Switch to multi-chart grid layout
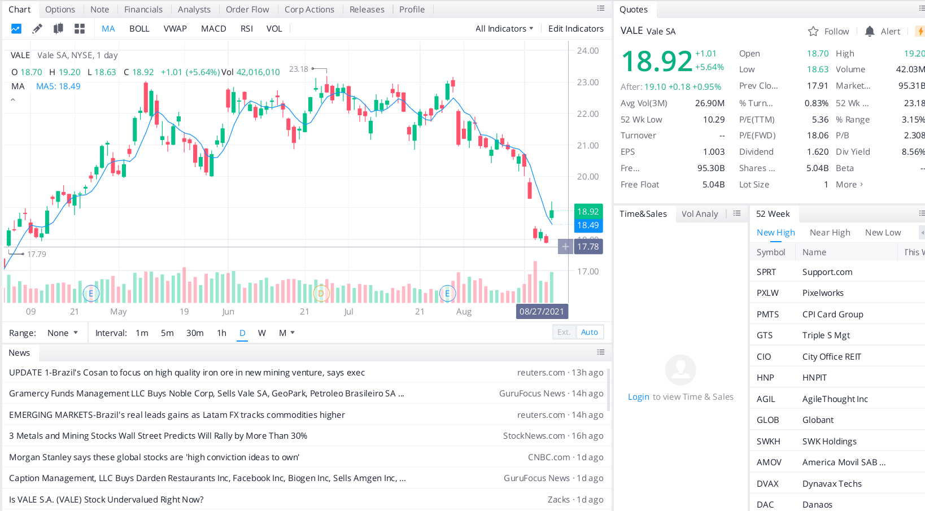925x511 pixels. pos(80,29)
